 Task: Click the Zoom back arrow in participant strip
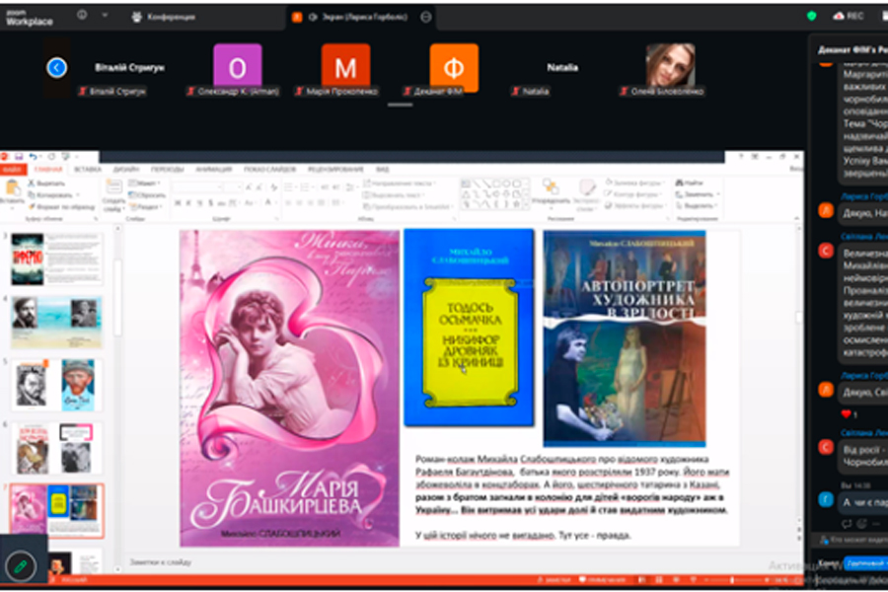(x=56, y=68)
